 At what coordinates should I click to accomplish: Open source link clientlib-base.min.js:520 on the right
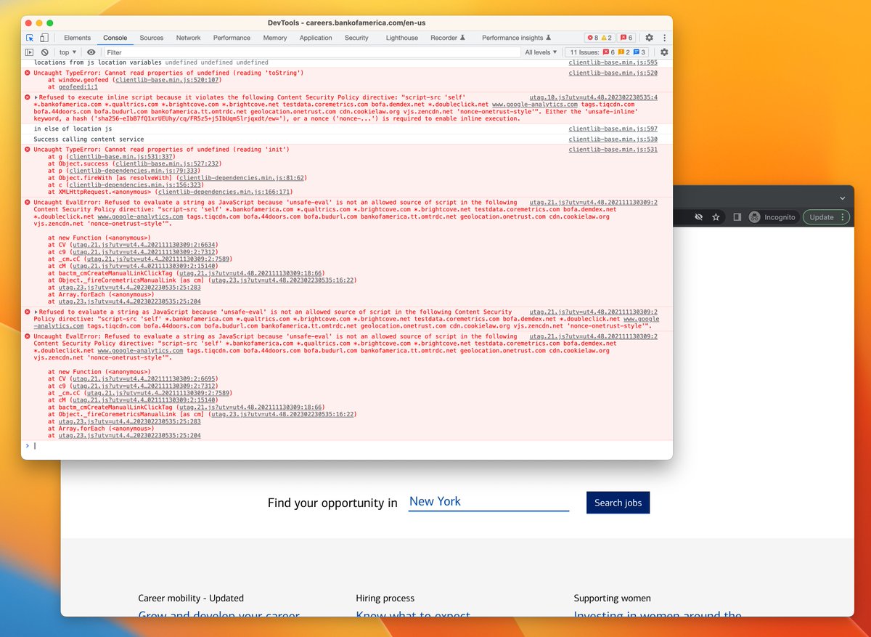pos(613,73)
